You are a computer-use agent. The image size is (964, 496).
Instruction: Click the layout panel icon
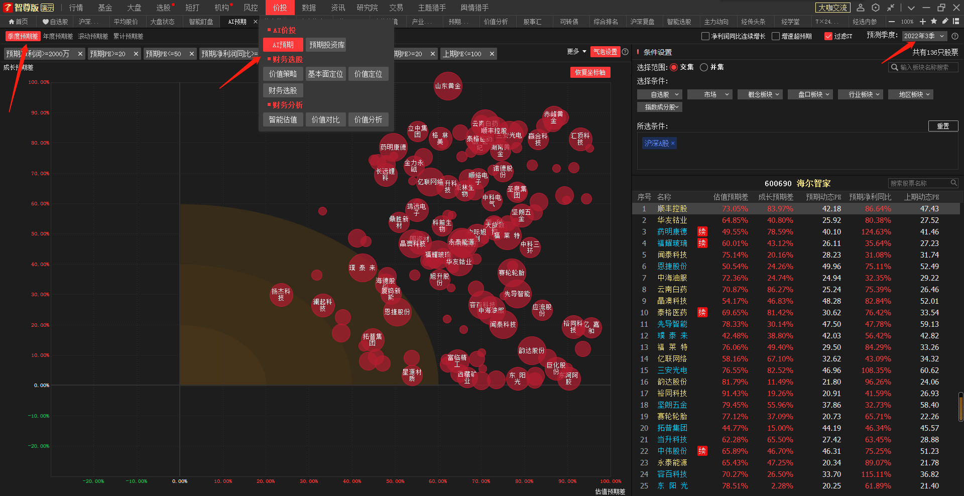(x=956, y=22)
